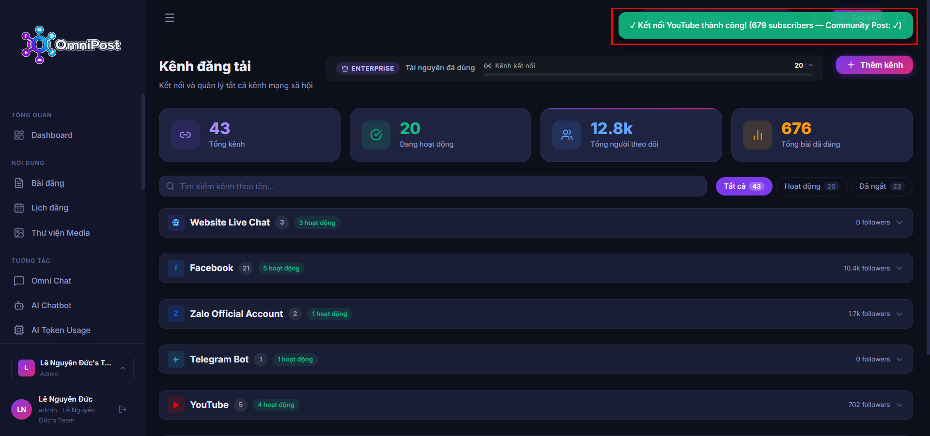Expand the Zalo Official Account chevron
The height and width of the screenshot is (436, 930).
click(x=899, y=314)
